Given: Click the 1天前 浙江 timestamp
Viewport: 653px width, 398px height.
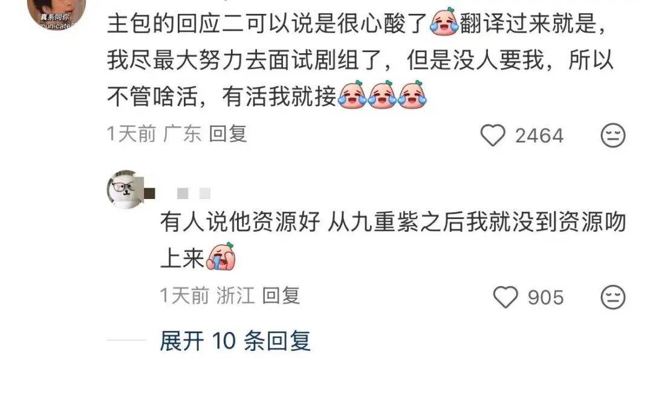Looking at the screenshot, I should (x=207, y=296).
